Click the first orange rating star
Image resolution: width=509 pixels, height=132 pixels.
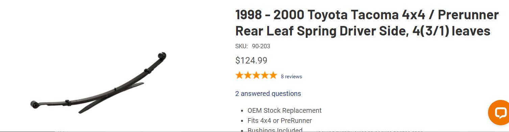click(240, 75)
